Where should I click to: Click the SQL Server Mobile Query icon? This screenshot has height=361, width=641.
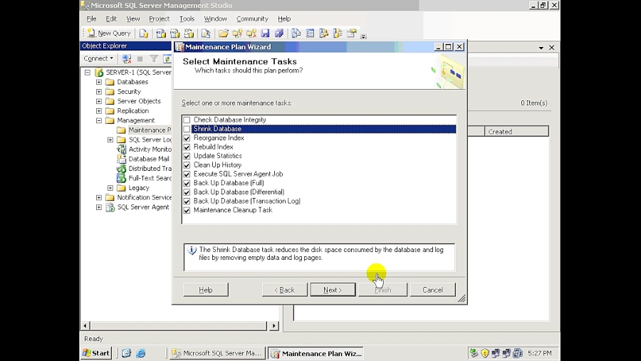pos(206,33)
